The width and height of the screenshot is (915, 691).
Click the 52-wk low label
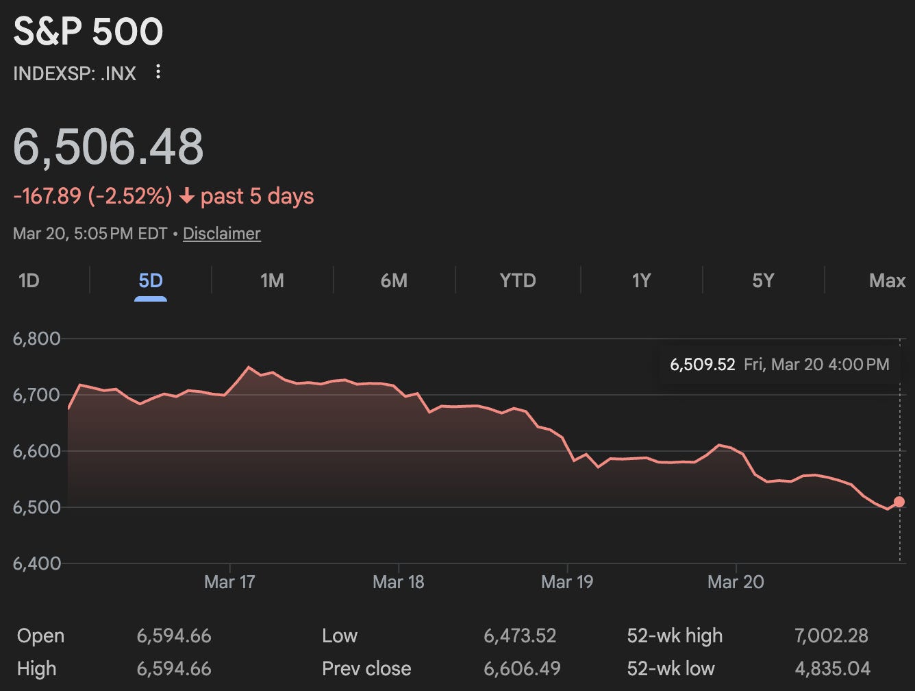[x=671, y=669]
